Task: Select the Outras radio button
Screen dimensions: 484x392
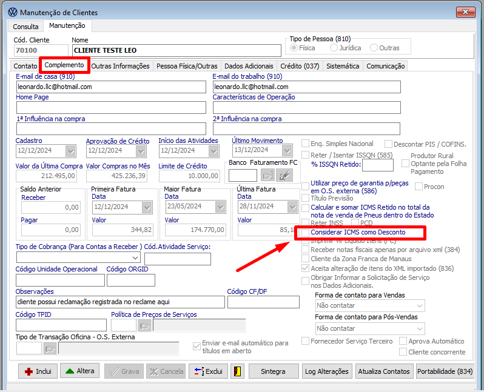Action: pos(374,48)
